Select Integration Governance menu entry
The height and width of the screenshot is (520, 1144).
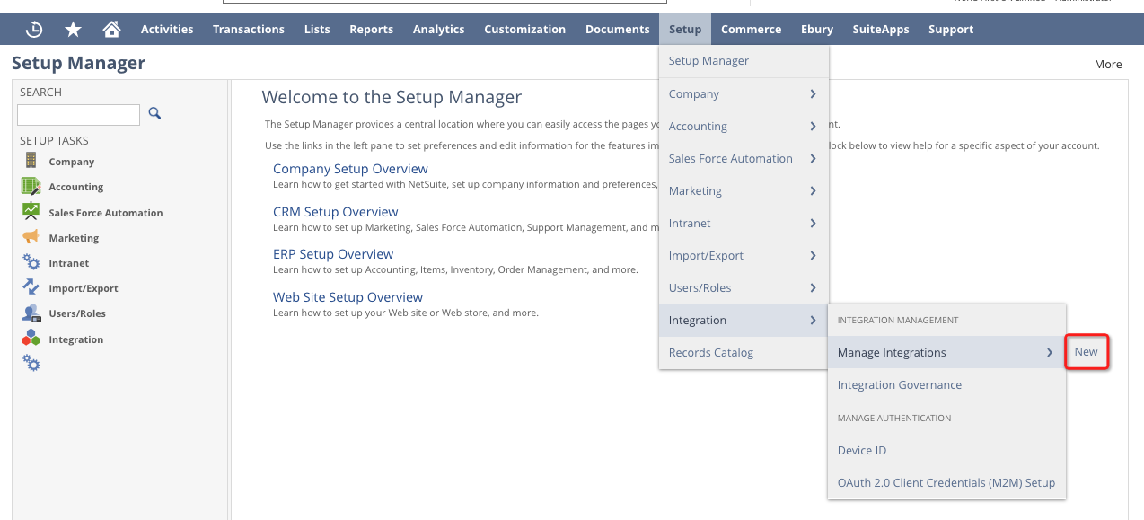[x=899, y=384]
